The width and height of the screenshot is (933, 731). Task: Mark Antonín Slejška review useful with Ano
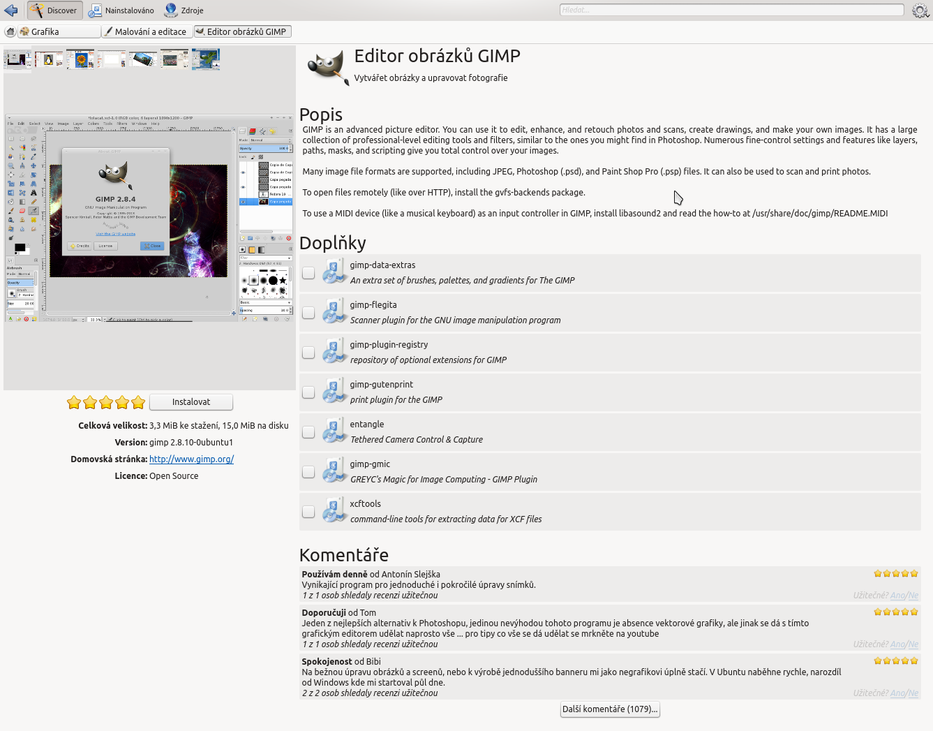tap(897, 596)
